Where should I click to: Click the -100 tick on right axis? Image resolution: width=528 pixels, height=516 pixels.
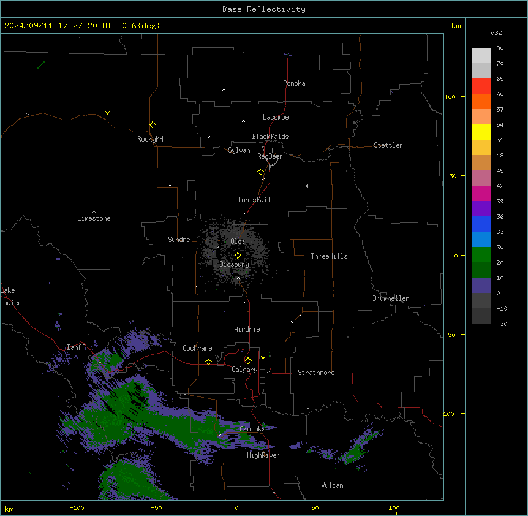448,414
